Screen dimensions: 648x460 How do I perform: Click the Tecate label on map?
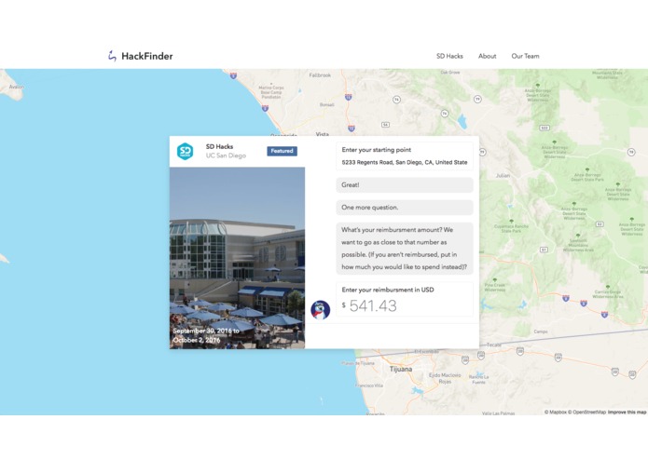(x=494, y=345)
